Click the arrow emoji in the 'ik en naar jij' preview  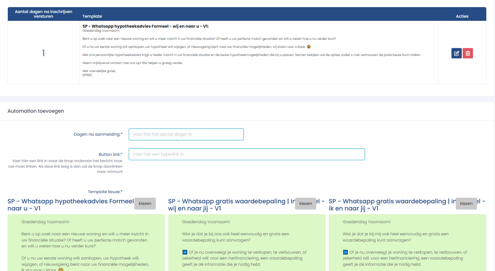(345, 252)
